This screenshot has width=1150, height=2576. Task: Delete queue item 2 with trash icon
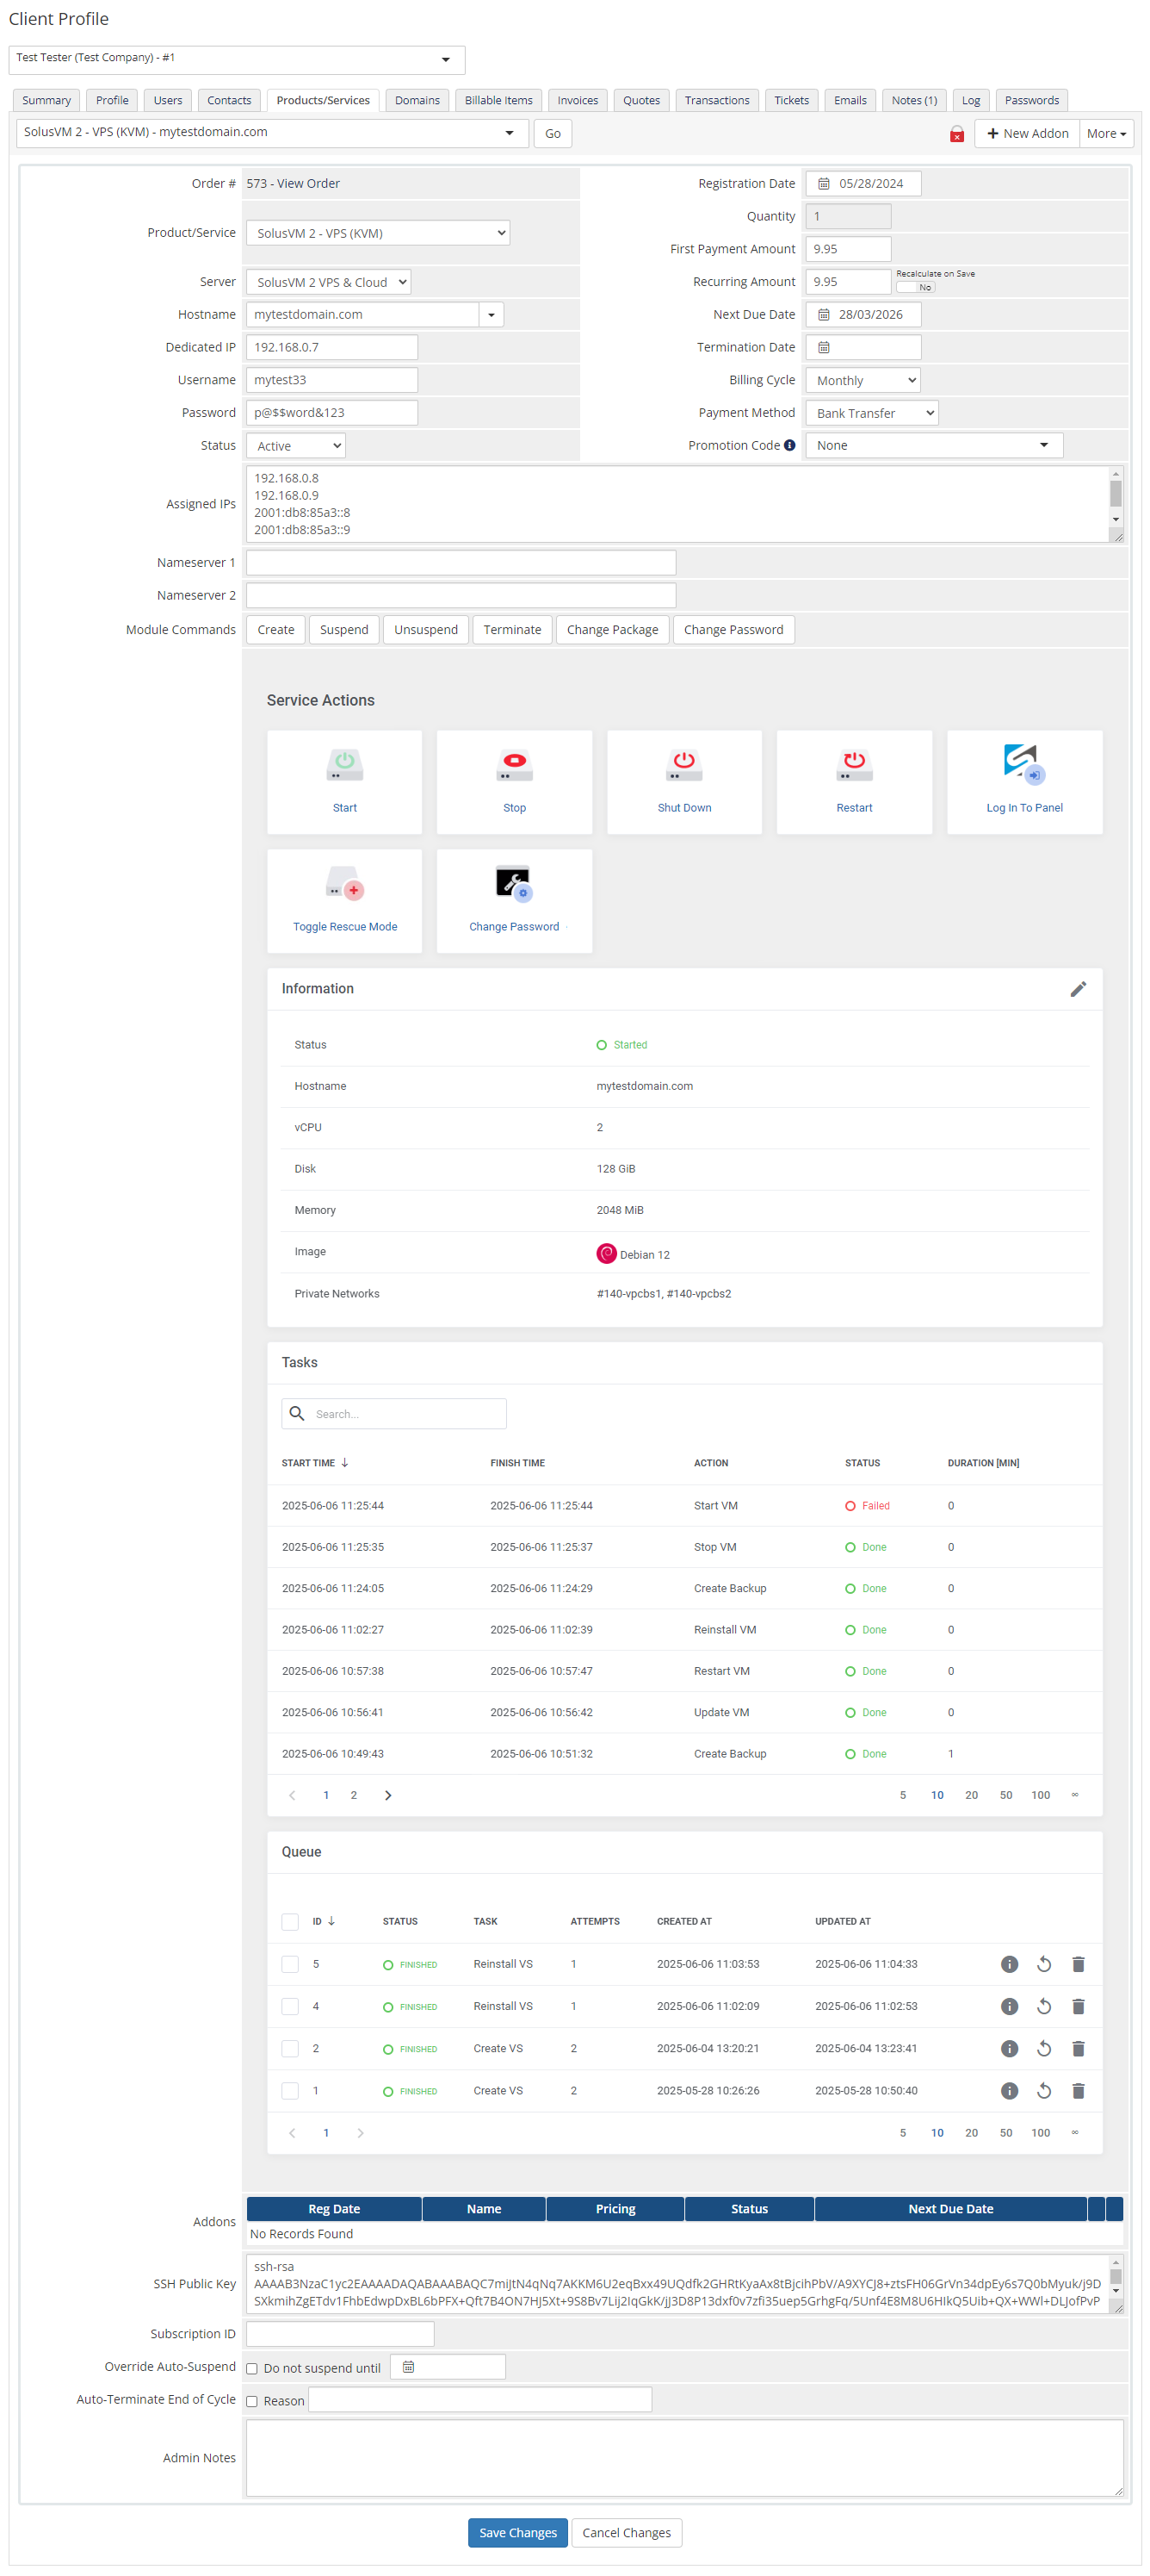click(x=1078, y=2048)
